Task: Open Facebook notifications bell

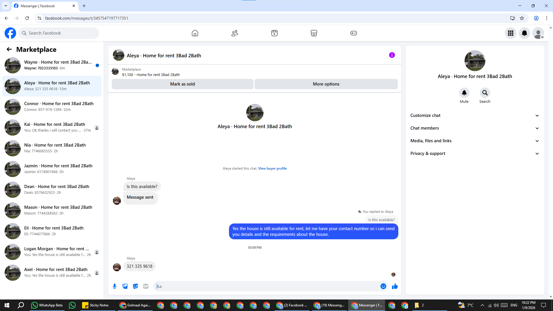Action: tap(524, 33)
